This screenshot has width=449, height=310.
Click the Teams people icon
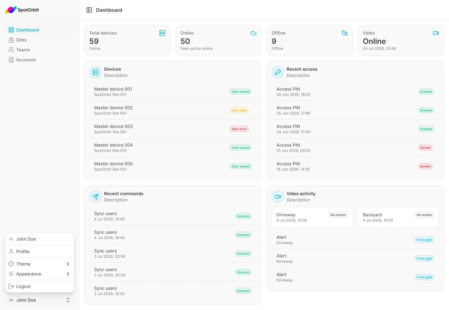(x=11, y=50)
